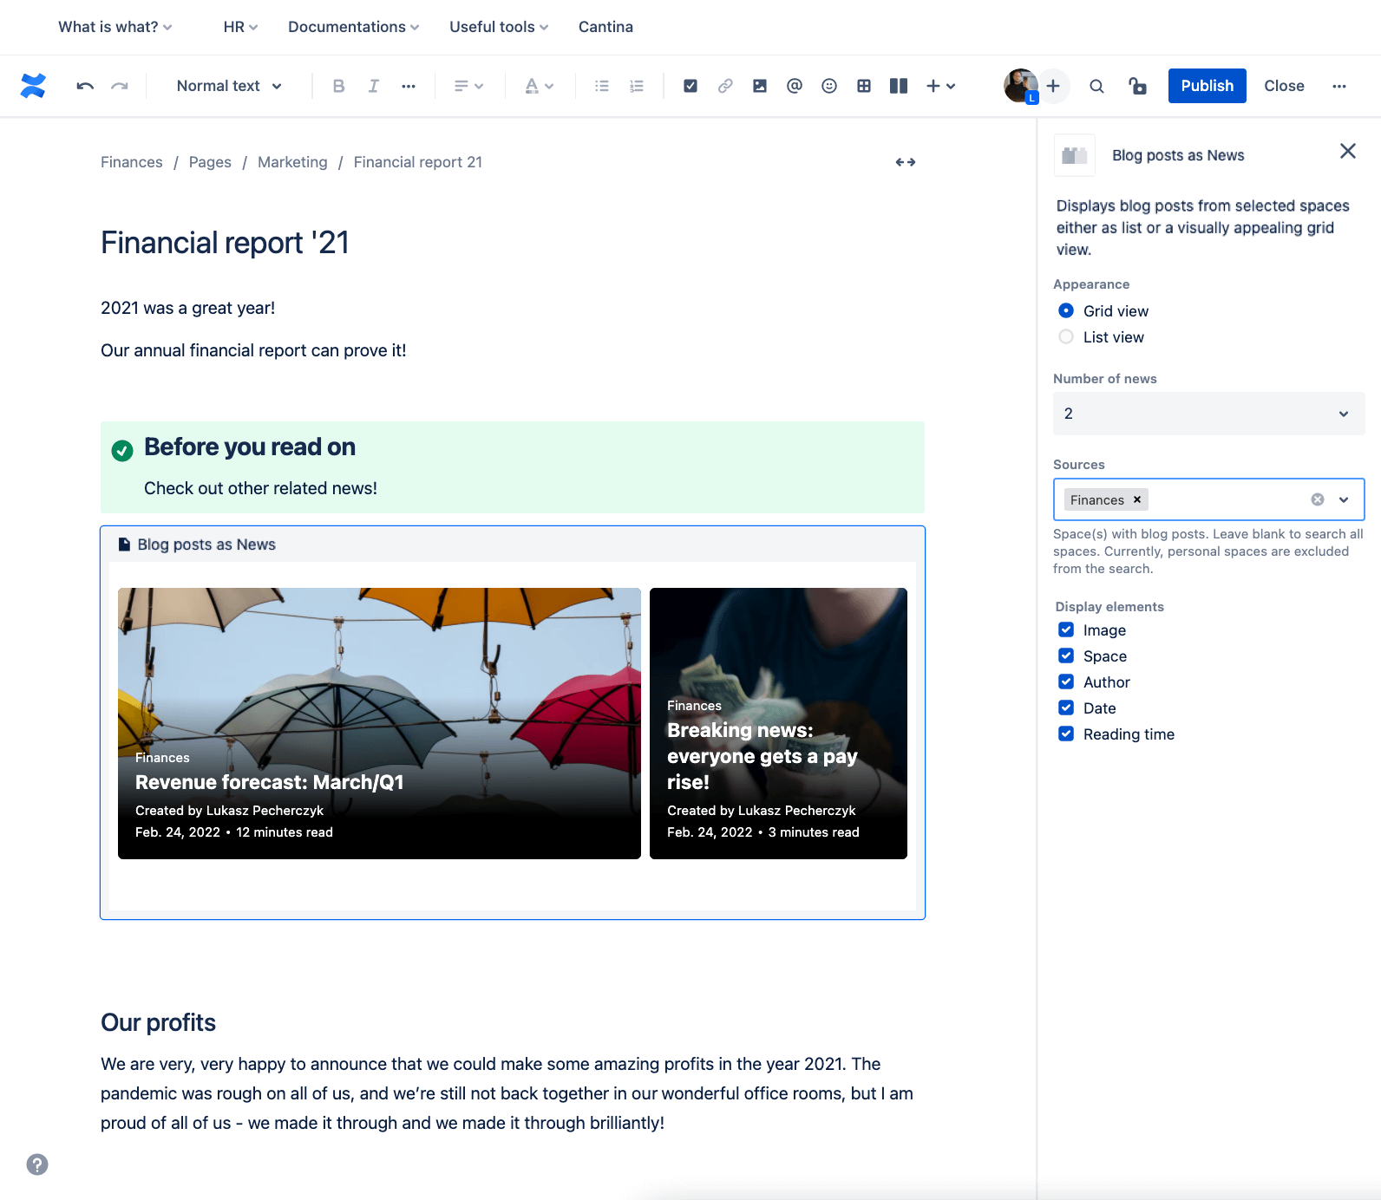Close the Blog posts as News panel
The height and width of the screenshot is (1200, 1381).
(1347, 151)
